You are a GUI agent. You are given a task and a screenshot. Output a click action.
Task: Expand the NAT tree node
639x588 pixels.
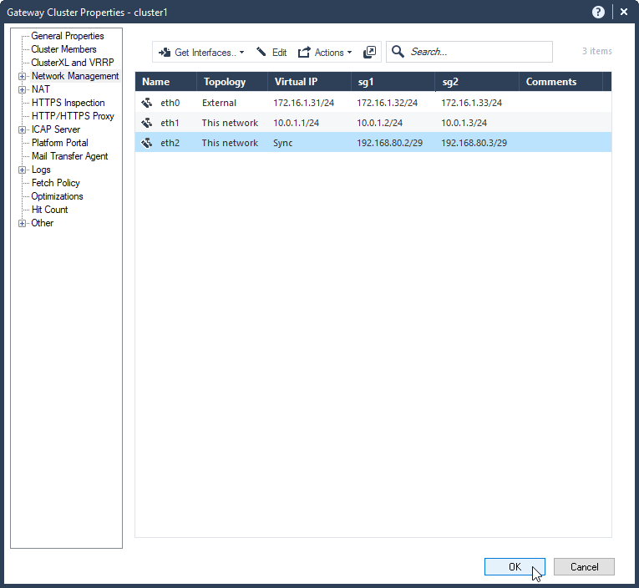click(x=22, y=89)
